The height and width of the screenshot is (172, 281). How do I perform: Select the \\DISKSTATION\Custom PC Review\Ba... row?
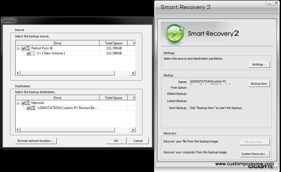coord(76,108)
